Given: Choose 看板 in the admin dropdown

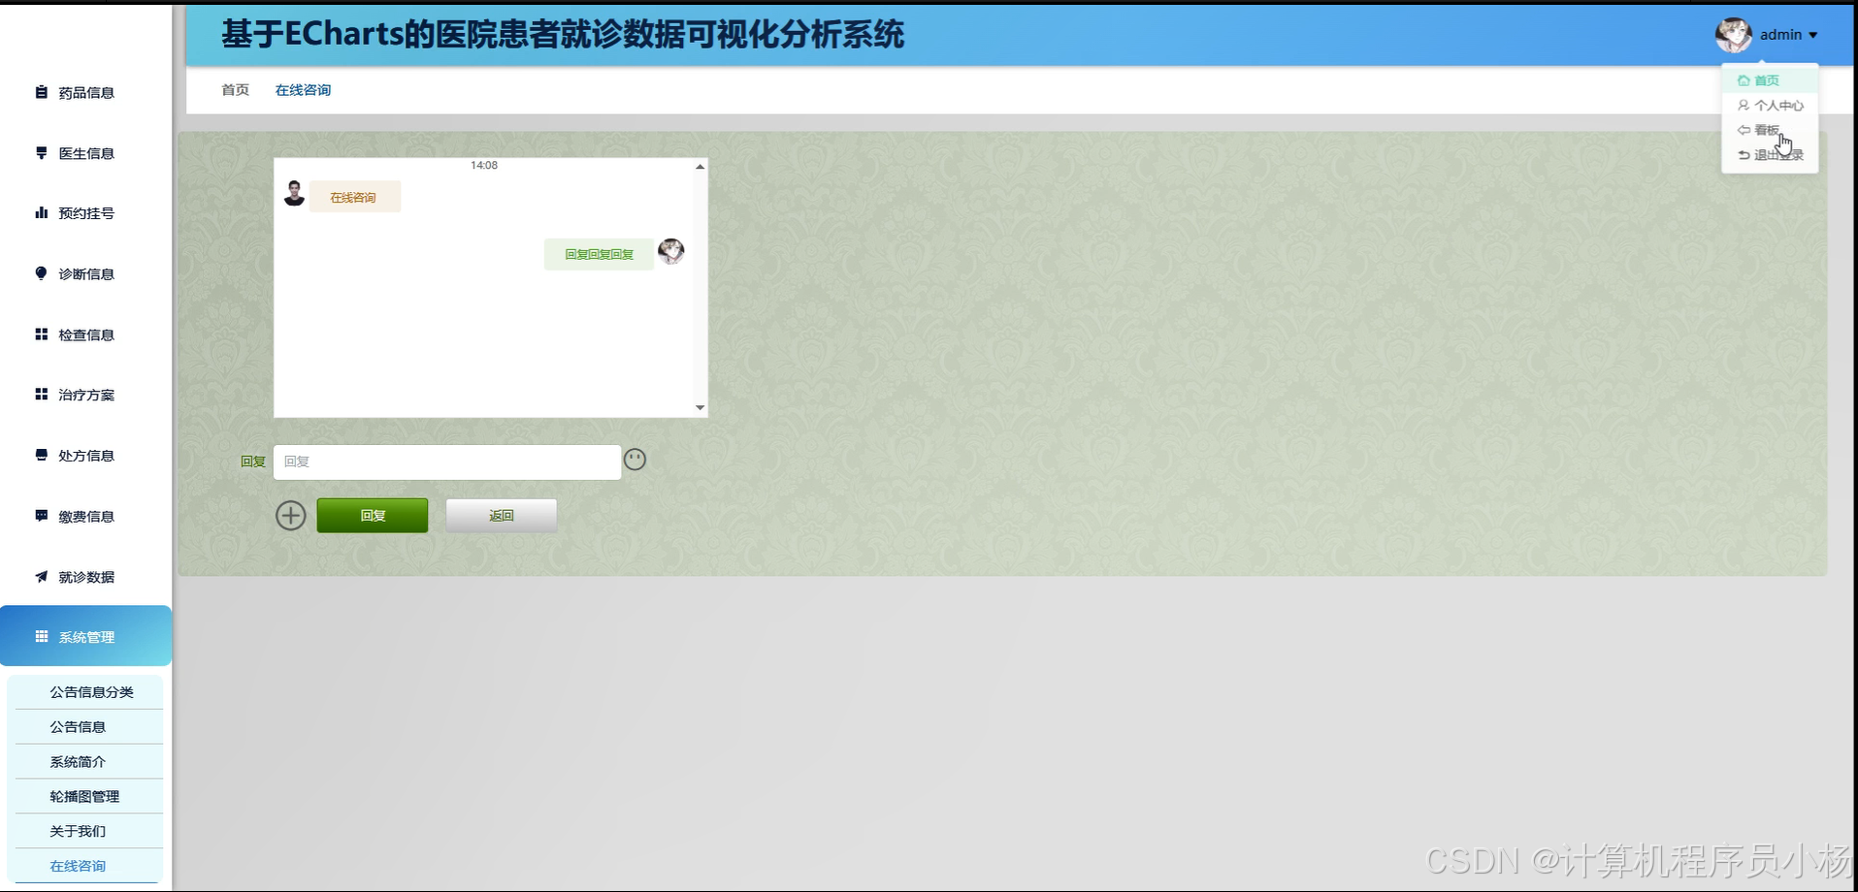Looking at the screenshot, I should (1770, 130).
